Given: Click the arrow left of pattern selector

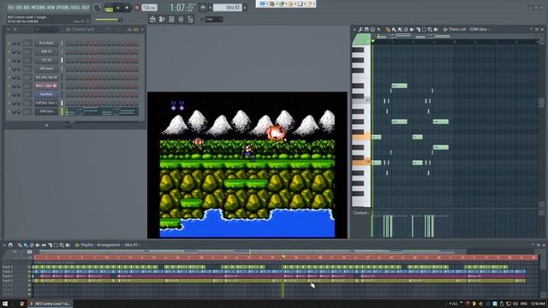Looking at the screenshot, I should [211, 8].
